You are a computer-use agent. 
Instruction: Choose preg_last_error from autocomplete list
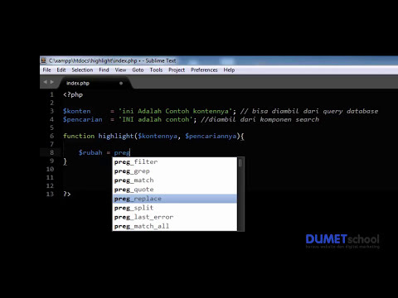pos(175,217)
